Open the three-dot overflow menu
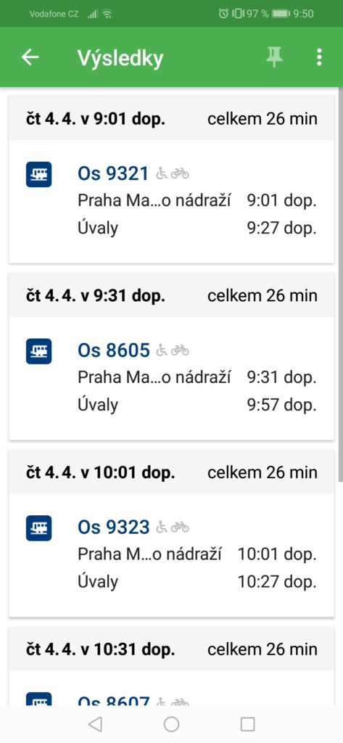Screen dimensions: 343x743 click(319, 57)
